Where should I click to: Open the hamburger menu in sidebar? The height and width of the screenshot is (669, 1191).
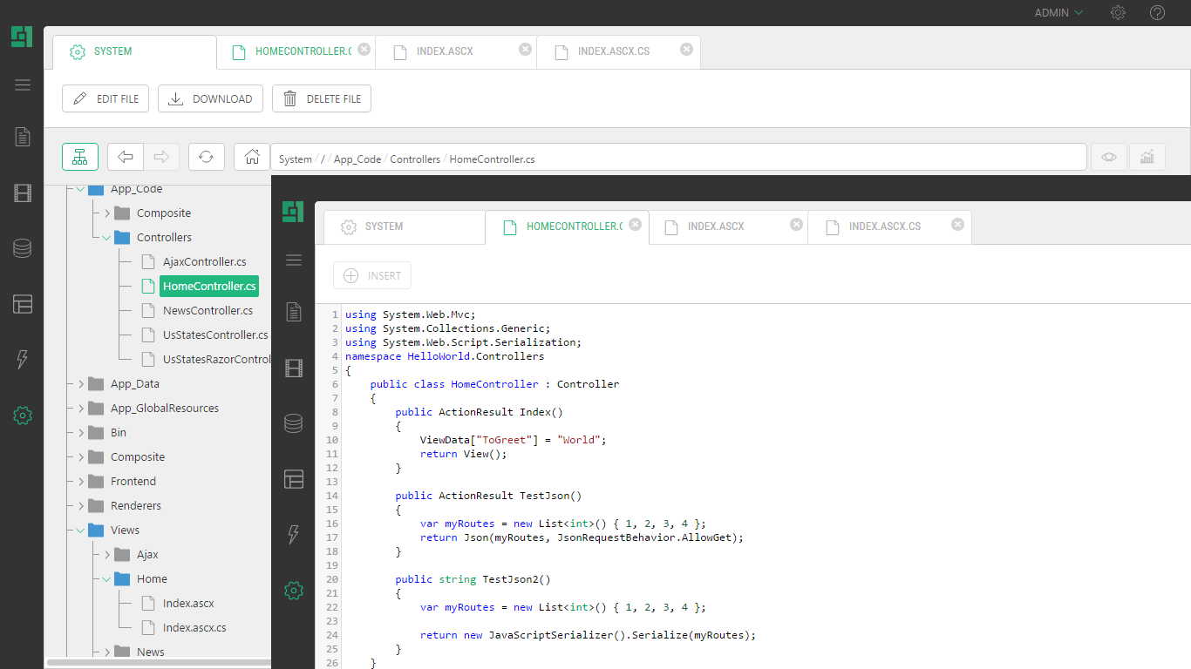point(23,84)
